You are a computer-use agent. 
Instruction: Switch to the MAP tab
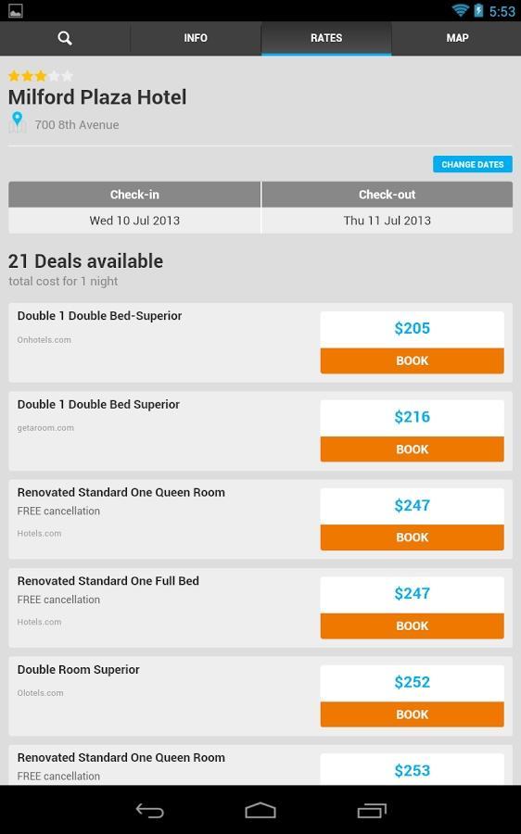(457, 38)
